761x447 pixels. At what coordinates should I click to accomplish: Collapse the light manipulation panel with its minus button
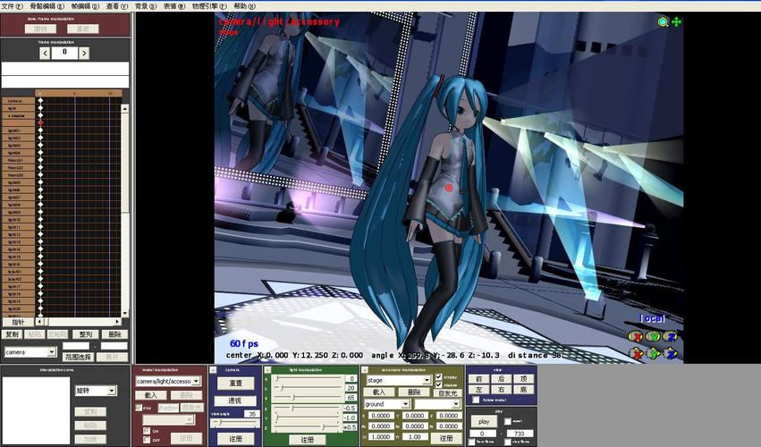tap(267, 370)
